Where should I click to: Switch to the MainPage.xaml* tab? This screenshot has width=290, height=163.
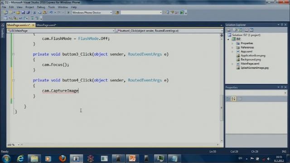pyautogui.click(x=46, y=25)
